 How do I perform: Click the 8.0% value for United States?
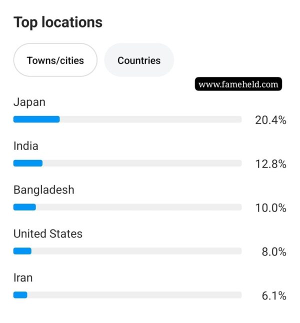click(x=274, y=252)
